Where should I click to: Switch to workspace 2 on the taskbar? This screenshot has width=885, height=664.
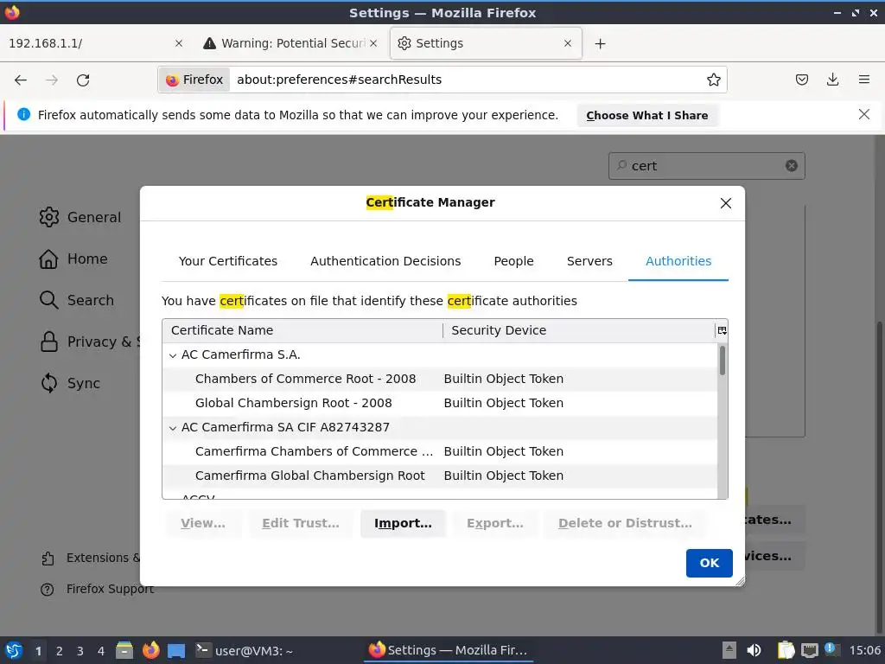pyautogui.click(x=60, y=651)
